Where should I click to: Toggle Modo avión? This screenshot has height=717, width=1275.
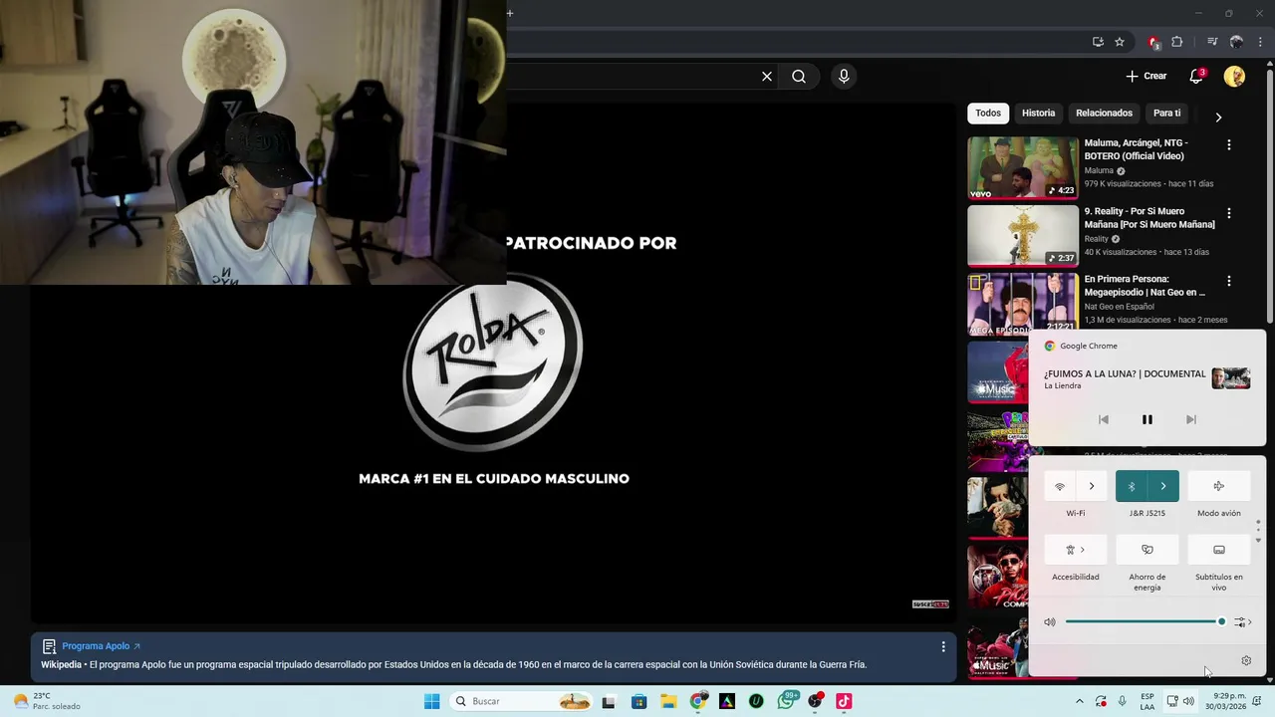pyautogui.click(x=1218, y=486)
